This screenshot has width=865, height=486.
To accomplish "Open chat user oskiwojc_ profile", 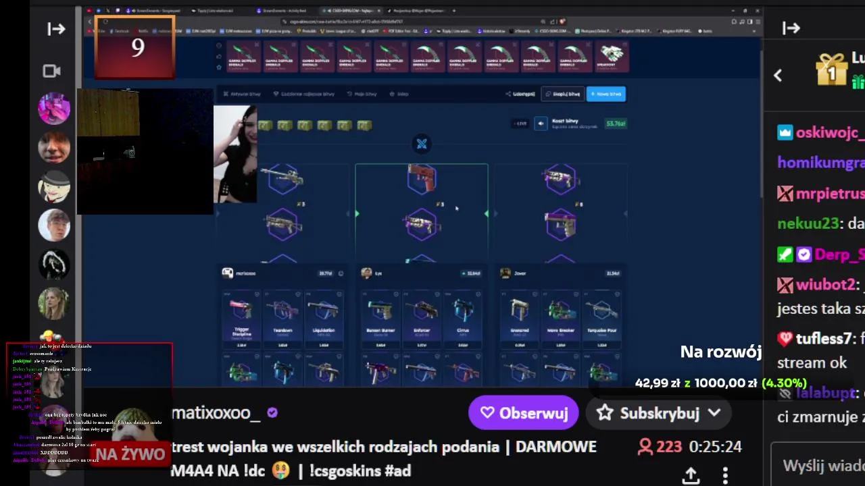I will click(830, 132).
